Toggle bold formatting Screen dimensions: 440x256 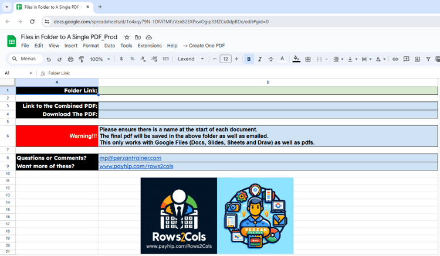coord(249,59)
